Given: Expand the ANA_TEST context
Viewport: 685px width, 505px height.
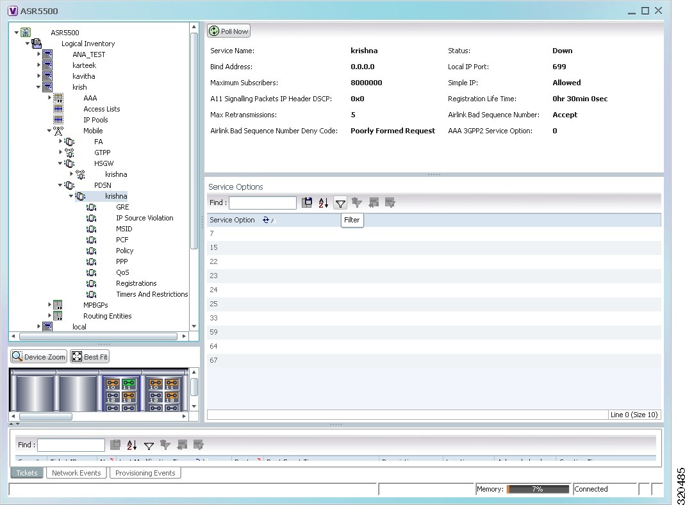Looking at the screenshot, I should pos(38,54).
